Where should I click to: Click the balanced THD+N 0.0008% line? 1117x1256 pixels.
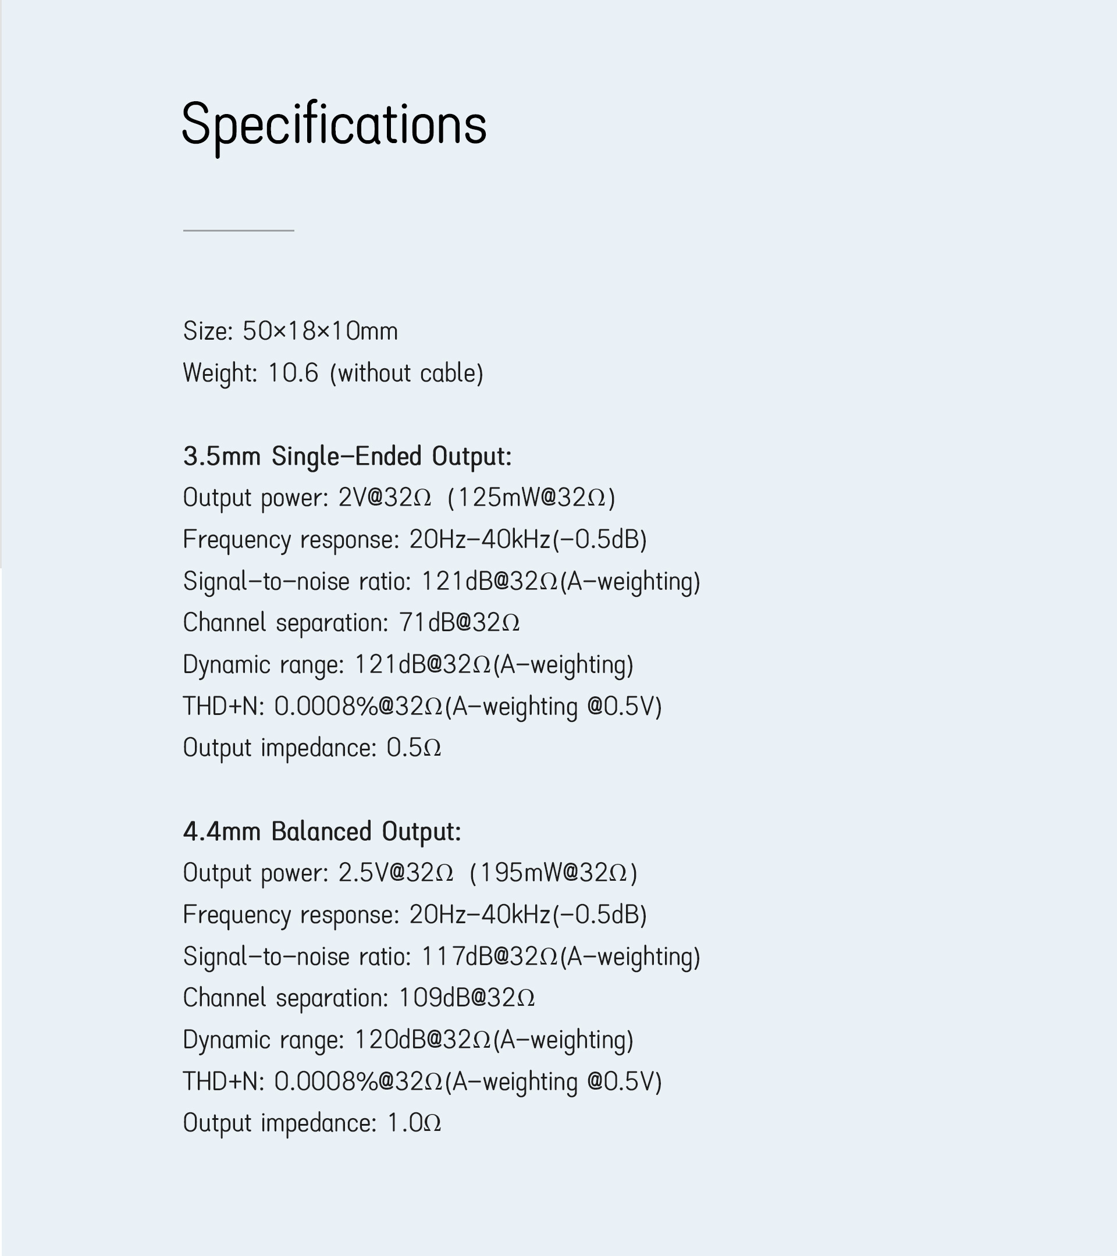[x=422, y=1082]
